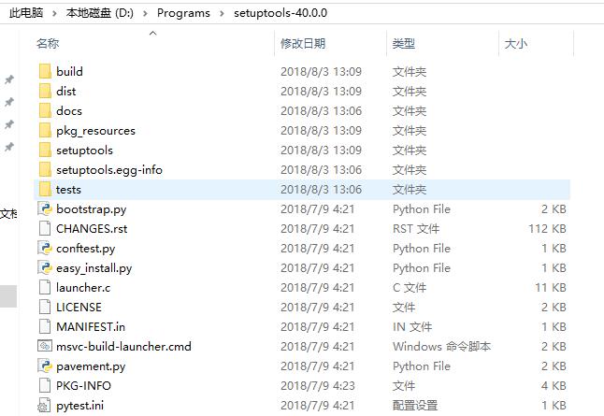Click the msvc-build-launcher.cmd script icon
This screenshot has width=604, height=416.
45,346
